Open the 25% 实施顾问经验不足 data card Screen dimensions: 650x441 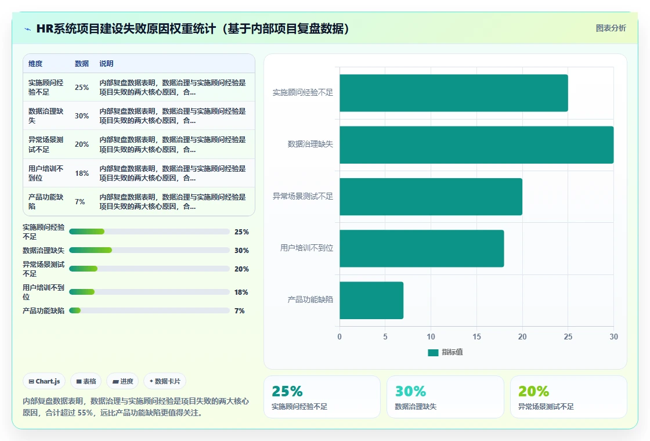(x=322, y=397)
